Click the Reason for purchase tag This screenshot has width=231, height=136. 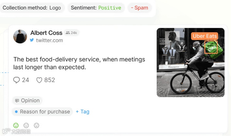42,112
